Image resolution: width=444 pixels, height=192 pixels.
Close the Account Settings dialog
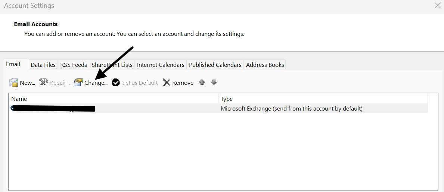(x=438, y=6)
